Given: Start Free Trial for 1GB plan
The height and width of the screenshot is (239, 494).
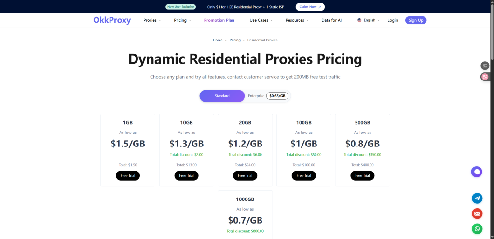Looking at the screenshot, I should tap(128, 175).
